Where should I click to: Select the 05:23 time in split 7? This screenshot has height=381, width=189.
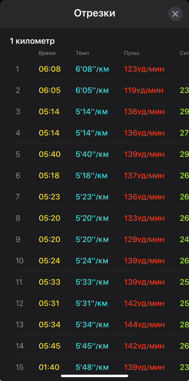pos(50,197)
